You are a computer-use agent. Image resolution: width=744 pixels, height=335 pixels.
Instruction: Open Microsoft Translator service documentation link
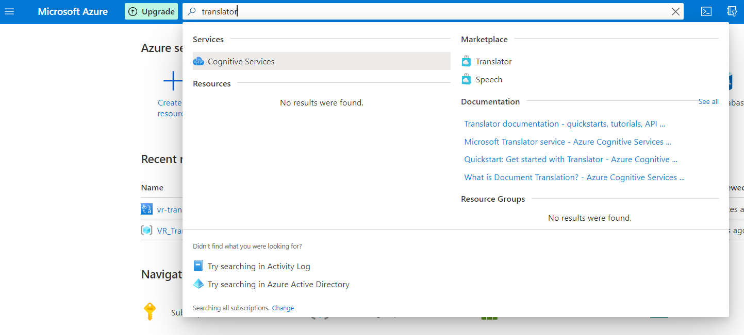[567, 142]
